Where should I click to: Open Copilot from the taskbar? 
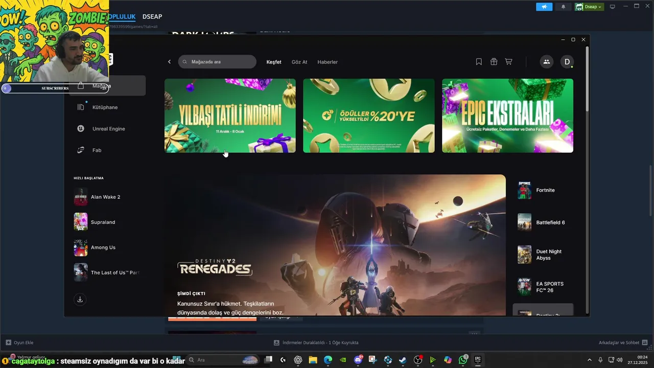[x=448, y=360]
